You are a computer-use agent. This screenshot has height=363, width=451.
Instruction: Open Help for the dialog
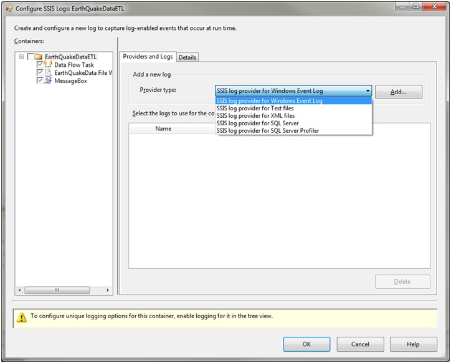coord(414,344)
